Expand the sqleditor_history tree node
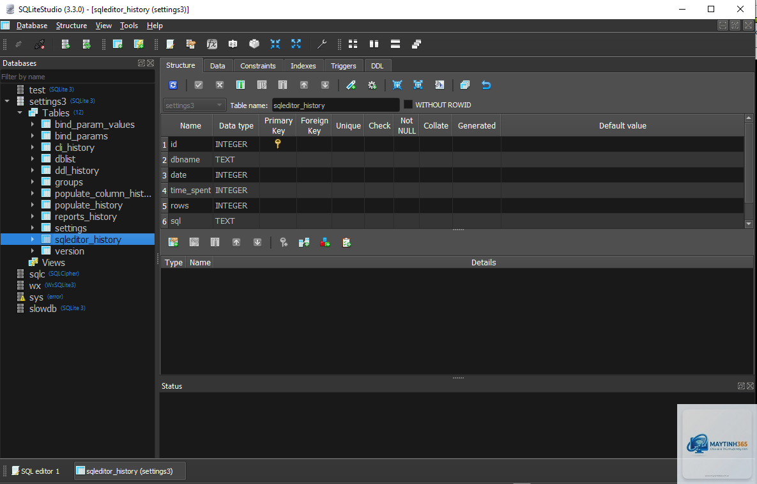This screenshot has width=757, height=484. [x=33, y=240]
